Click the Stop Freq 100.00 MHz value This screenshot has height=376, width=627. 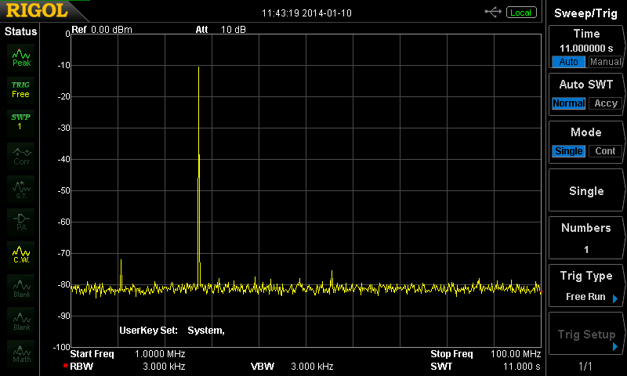[516, 354]
